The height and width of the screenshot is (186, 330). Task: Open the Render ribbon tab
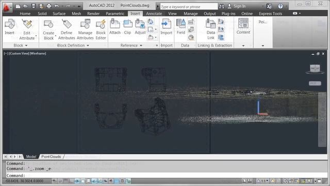coord(93,13)
